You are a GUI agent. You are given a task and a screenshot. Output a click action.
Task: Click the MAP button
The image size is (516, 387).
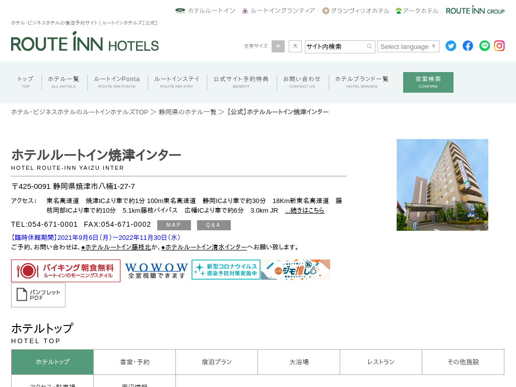coord(174,225)
